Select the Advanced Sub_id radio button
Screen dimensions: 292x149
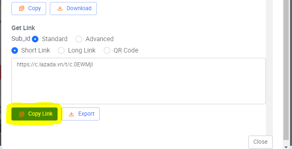[79, 39]
